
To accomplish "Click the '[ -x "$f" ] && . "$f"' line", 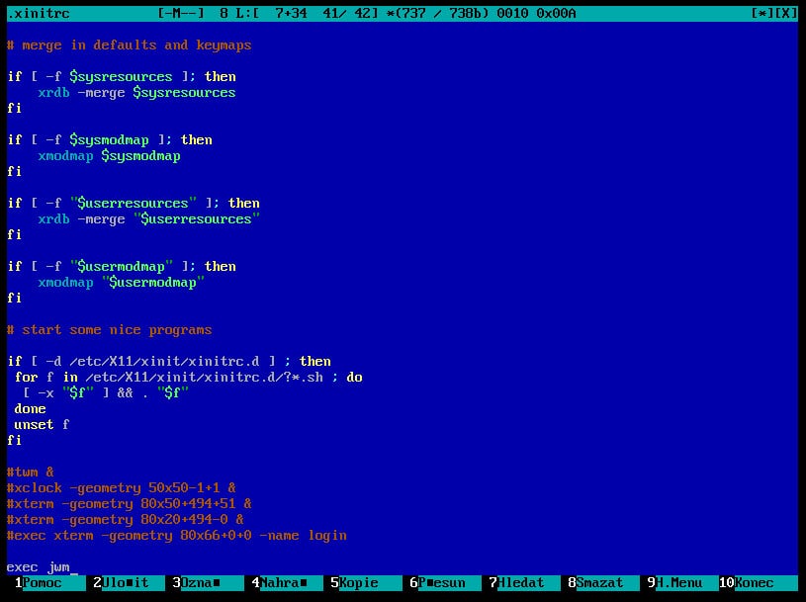I will pyautogui.click(x=106, y=393).
